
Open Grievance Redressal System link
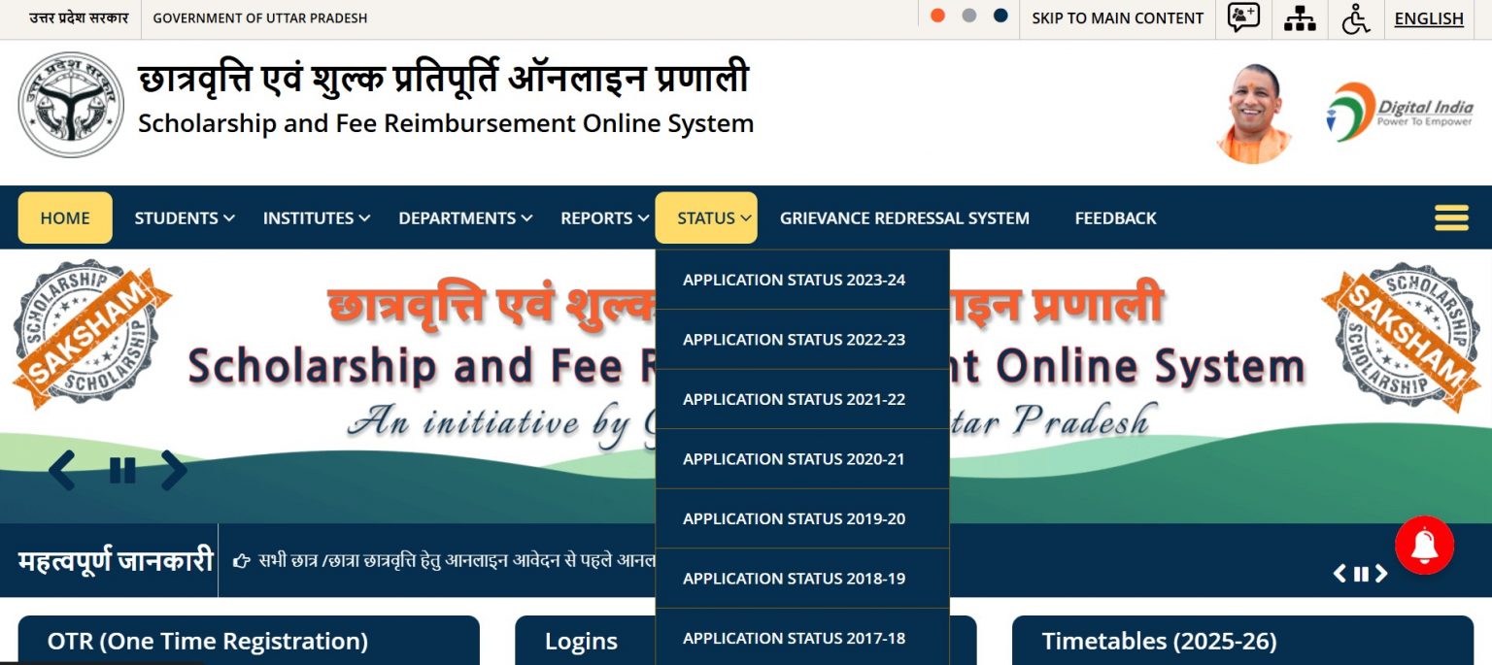click(904, 218)
